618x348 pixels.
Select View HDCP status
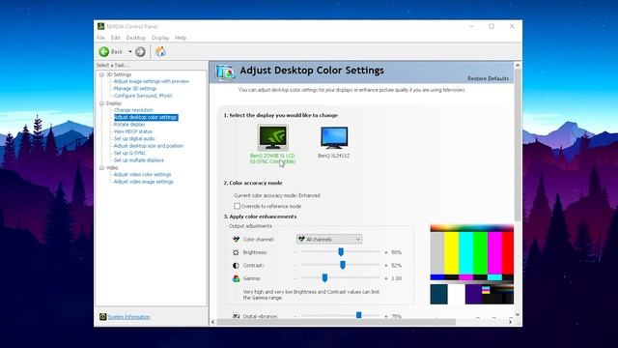(x=133, y=131)
